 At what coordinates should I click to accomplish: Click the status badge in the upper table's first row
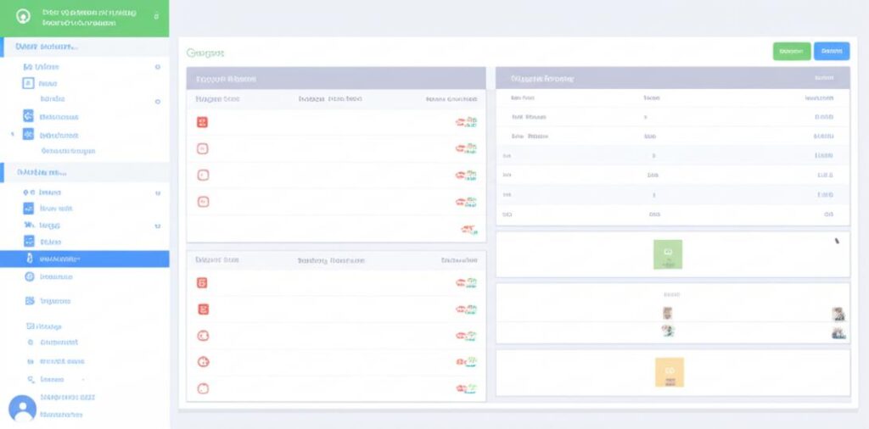click(466, 122)
